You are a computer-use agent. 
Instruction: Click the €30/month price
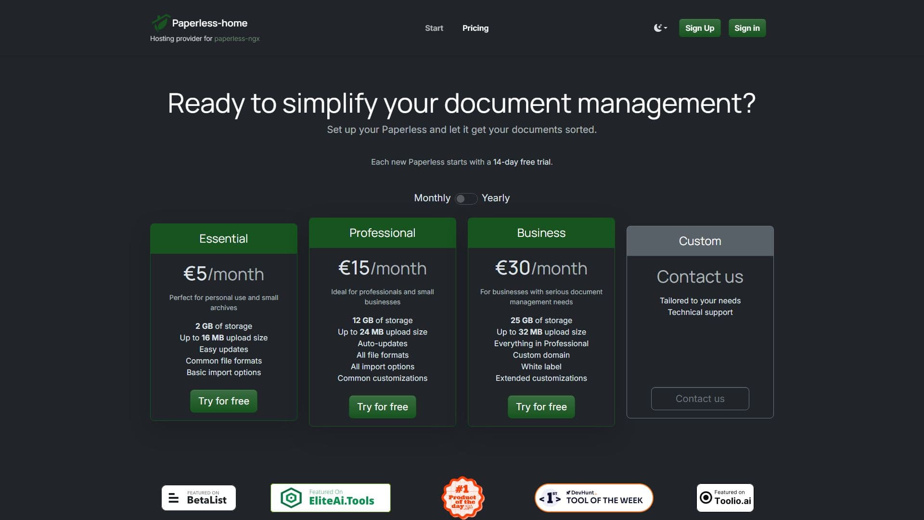pyautogui.click(x=541, y=268)
